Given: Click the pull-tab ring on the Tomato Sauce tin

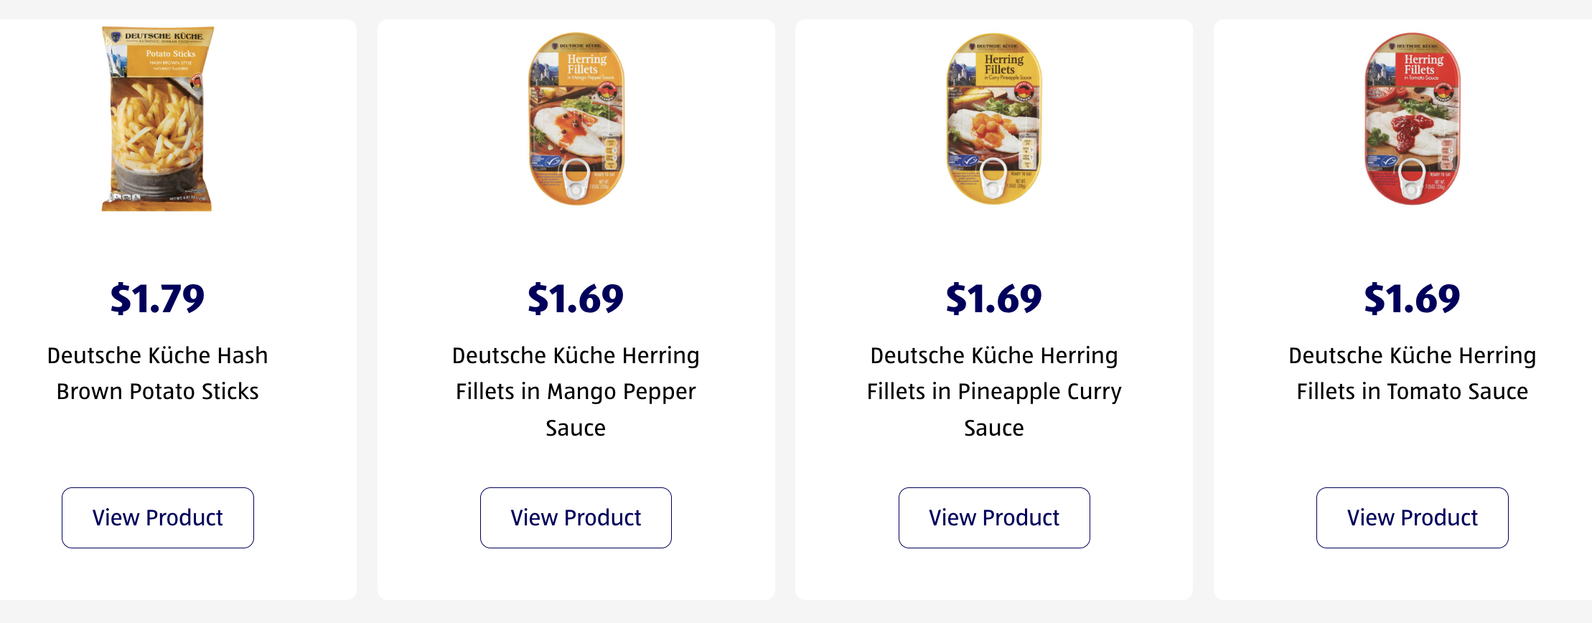Looking at the screenshot, I should [x=1411, y=185].
